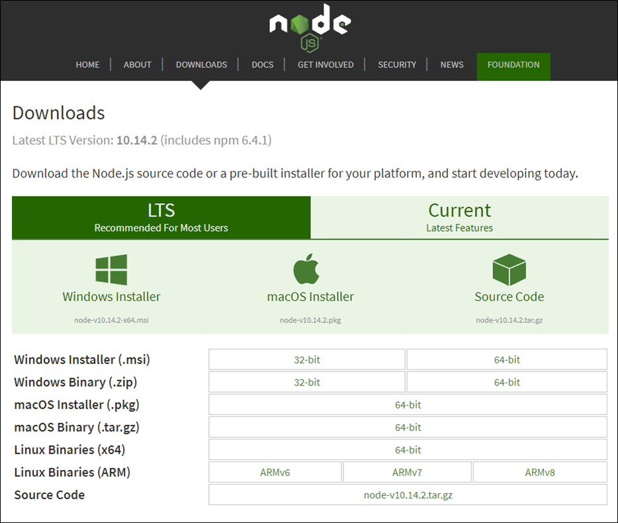Select DOWNLOADS in the navigation bar
This screenshot has width=618, height=523.
(201, 65)
